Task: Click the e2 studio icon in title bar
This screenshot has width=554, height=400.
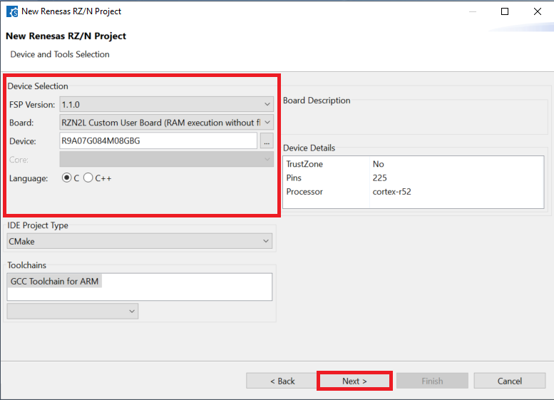Action: [x=12, y=11]
